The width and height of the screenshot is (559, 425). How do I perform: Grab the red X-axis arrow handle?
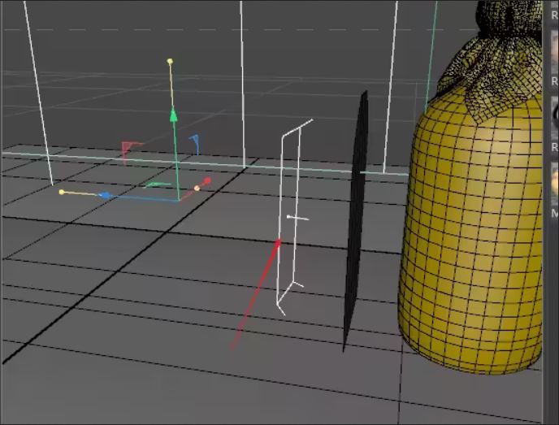[206, 181]
